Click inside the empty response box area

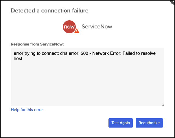pyautogui.click(x=87, y=84)
